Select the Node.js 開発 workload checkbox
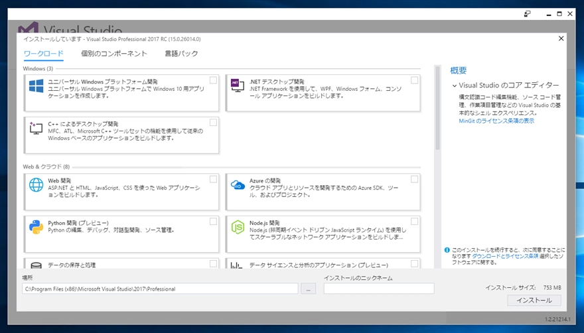Image resolution: width=584 pixels, height=333 pixels. (x=414, y=222)
